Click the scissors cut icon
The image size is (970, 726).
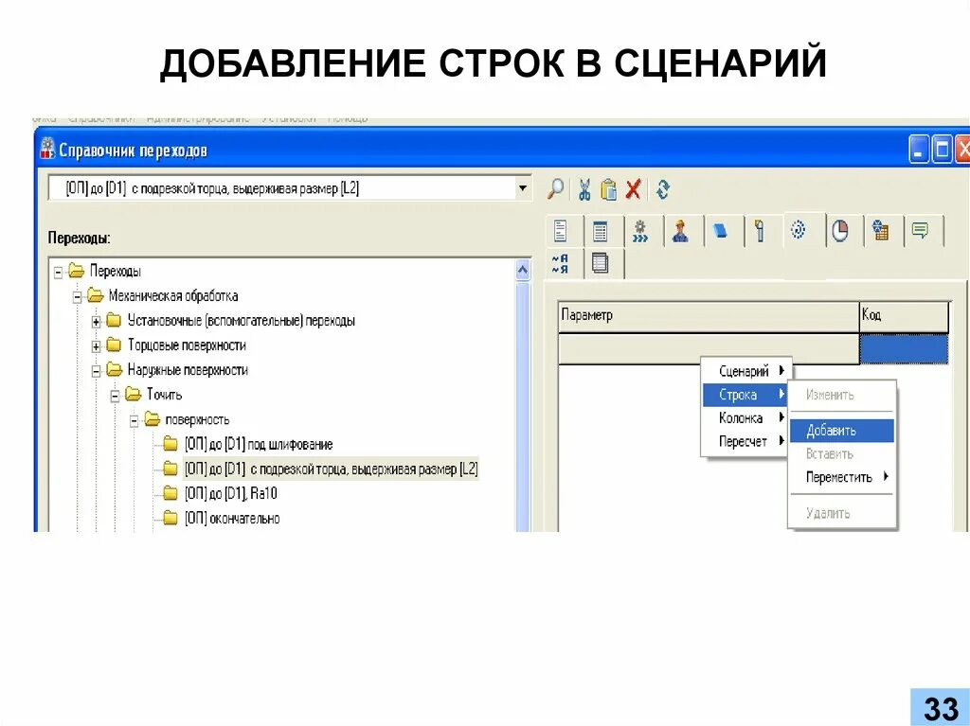[x=584, y=189]
